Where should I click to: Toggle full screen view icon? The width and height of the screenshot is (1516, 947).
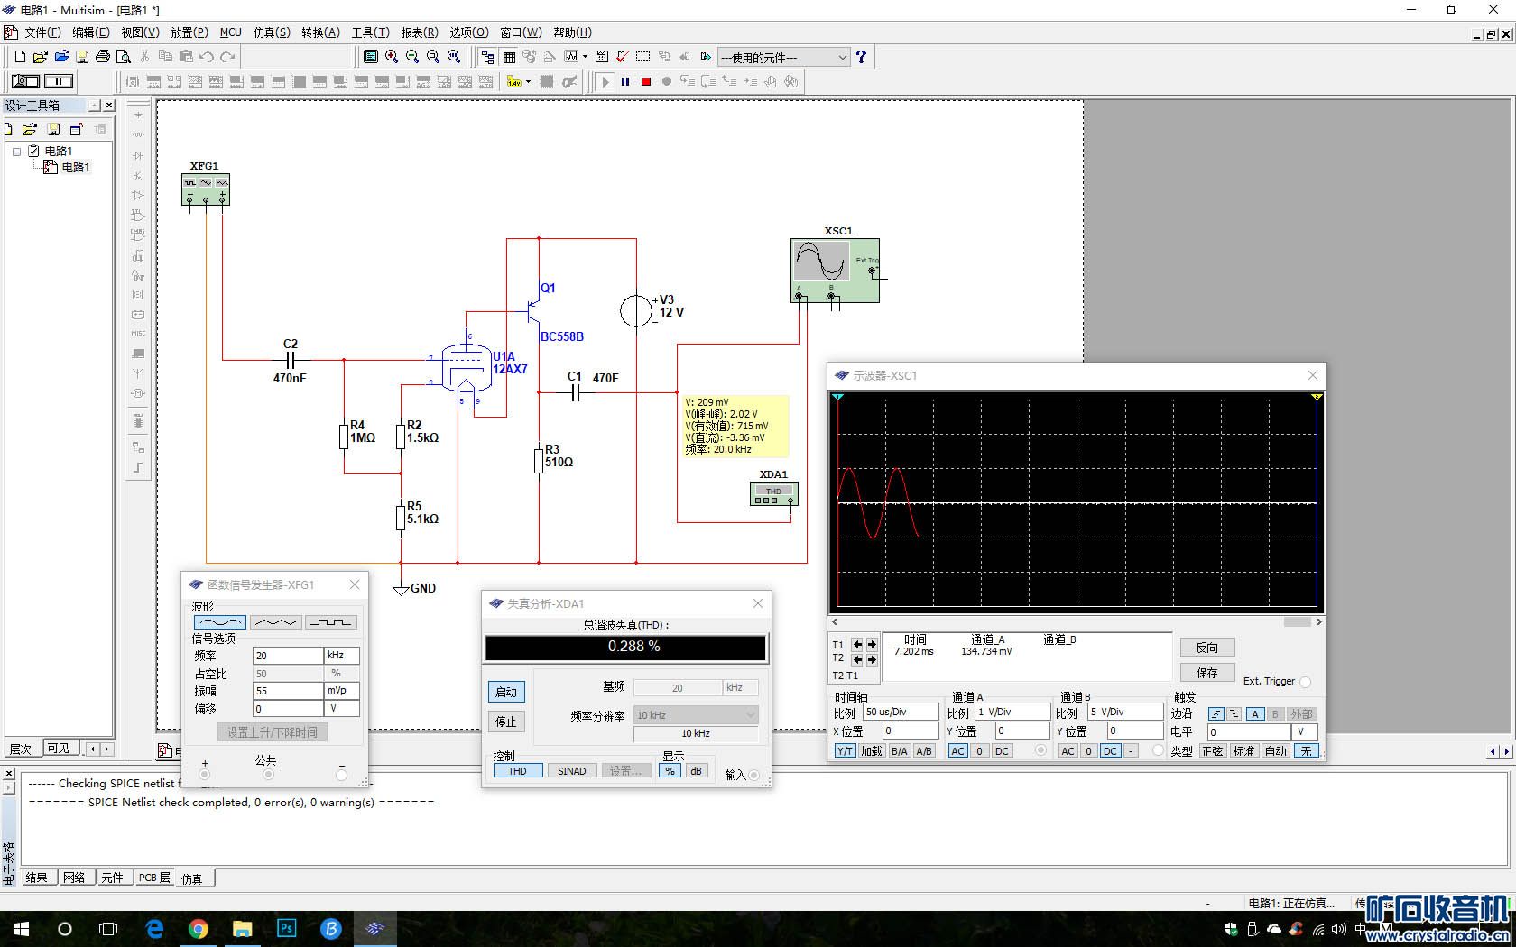point(371,57)
